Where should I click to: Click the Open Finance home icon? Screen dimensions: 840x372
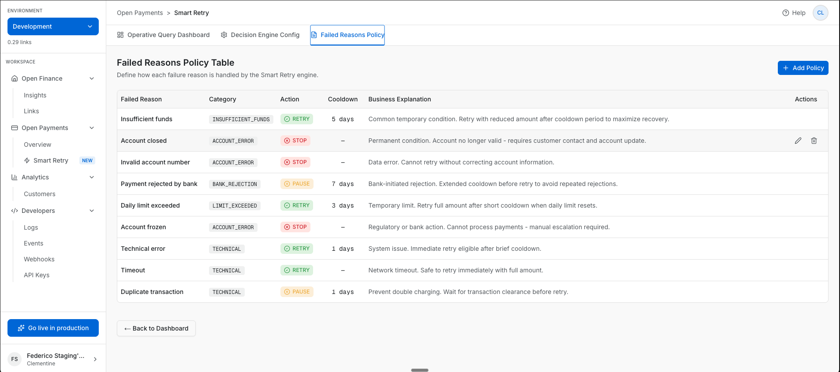[x=15, y=78]
